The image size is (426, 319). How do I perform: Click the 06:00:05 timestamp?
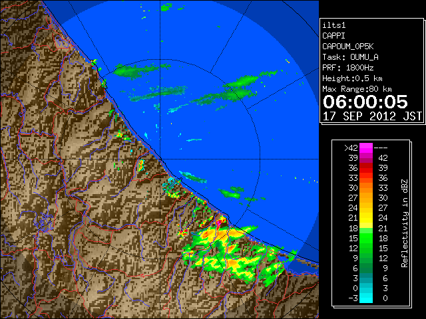coord(365,102)
